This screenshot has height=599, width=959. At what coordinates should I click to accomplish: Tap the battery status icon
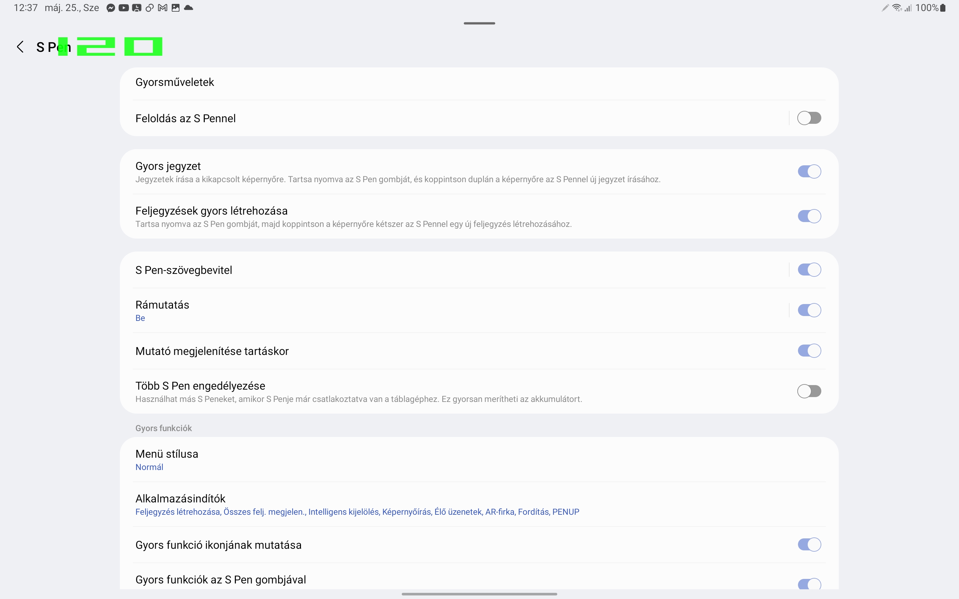(943, 8)
